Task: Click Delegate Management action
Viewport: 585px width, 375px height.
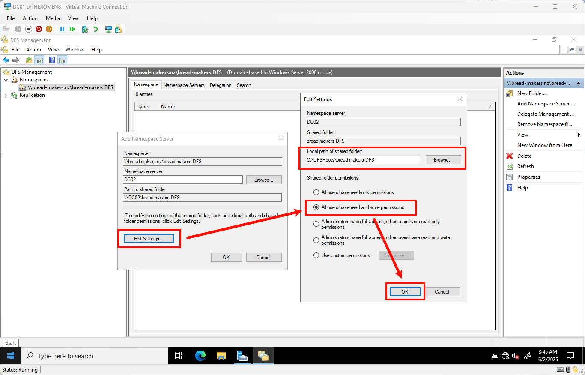Action: pyautogui.click(x=546, y=114)
